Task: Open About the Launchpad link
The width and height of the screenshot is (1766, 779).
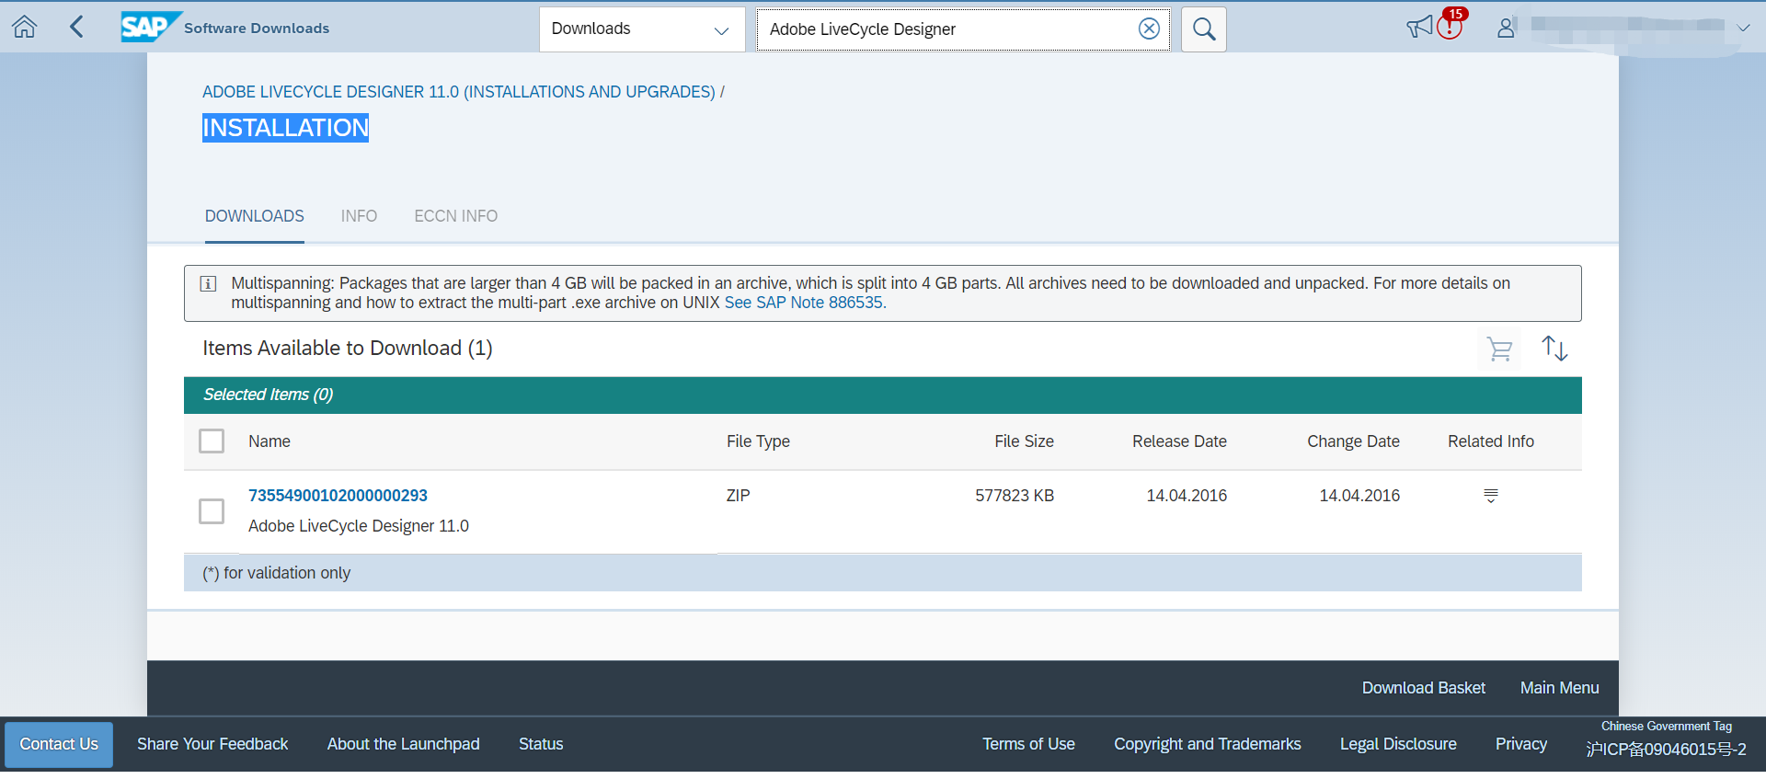Action: (403, 744)
